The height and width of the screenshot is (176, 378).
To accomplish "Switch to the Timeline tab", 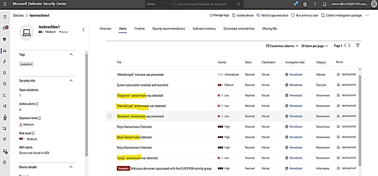I will (x=139, y=28).
